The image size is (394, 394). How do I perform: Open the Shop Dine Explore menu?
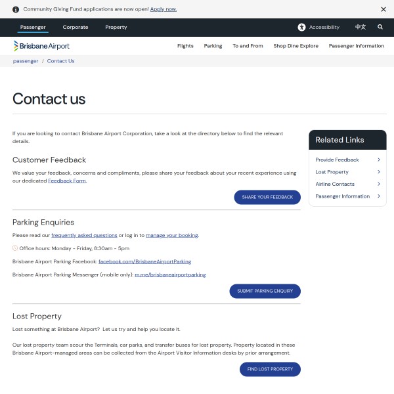click(295, 46)
